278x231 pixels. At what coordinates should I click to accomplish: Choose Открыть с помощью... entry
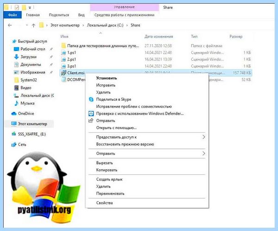tap(116, 128)
